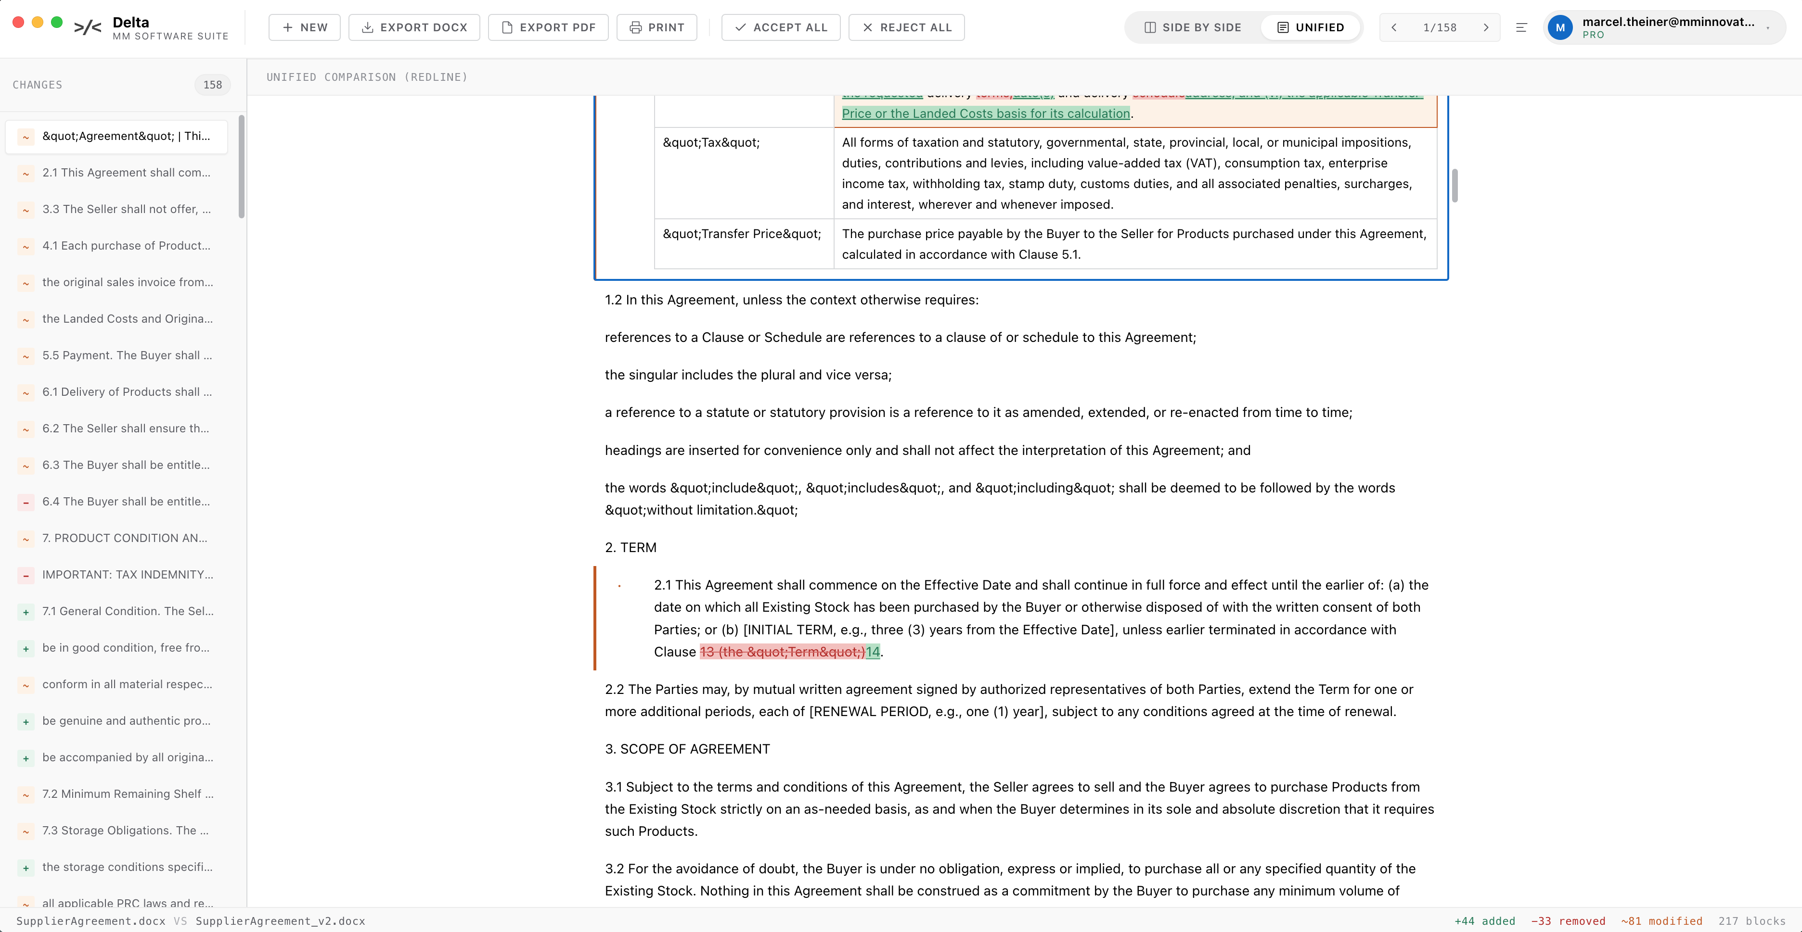1802x932 pixels.
Task: Reject all changes
Action: [x=906, y=27]
